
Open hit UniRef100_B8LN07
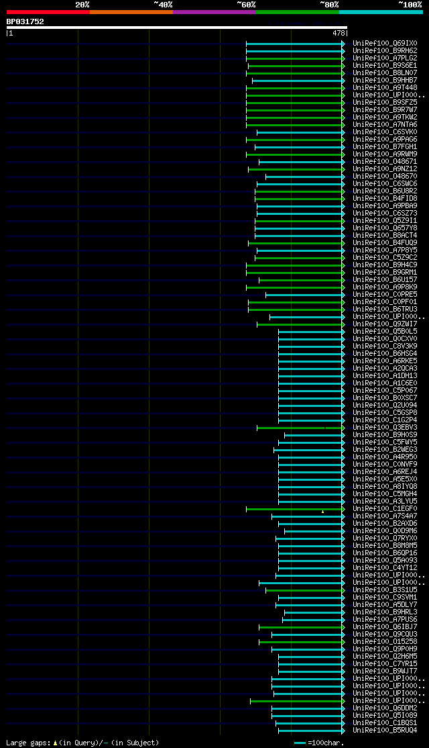click(x=385, y=73)
